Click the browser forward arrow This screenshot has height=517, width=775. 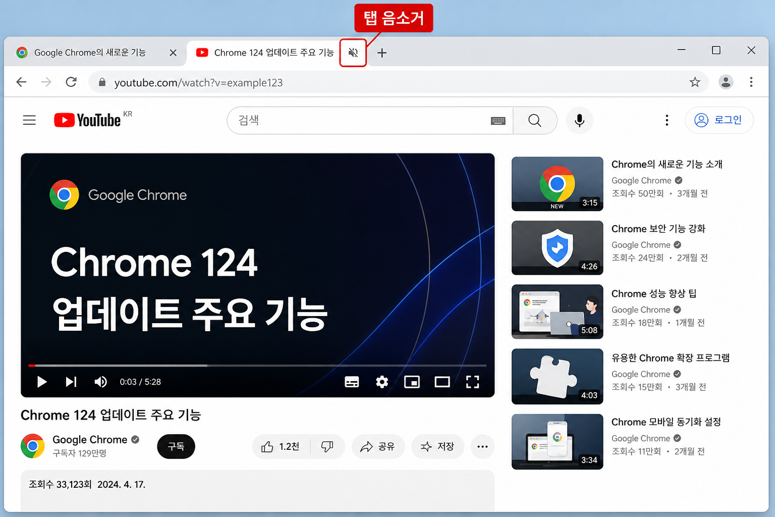tap(46, 82)
